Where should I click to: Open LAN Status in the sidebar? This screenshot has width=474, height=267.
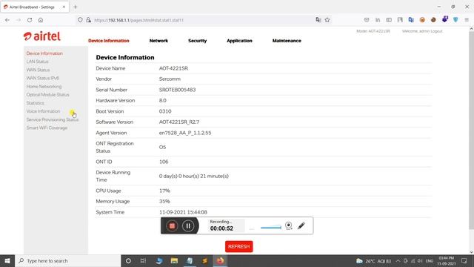point(37,62)
